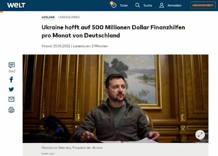Open the Suche search label
Image resolution: width=218 pixels, height=156 pixels.
[148, 5]
